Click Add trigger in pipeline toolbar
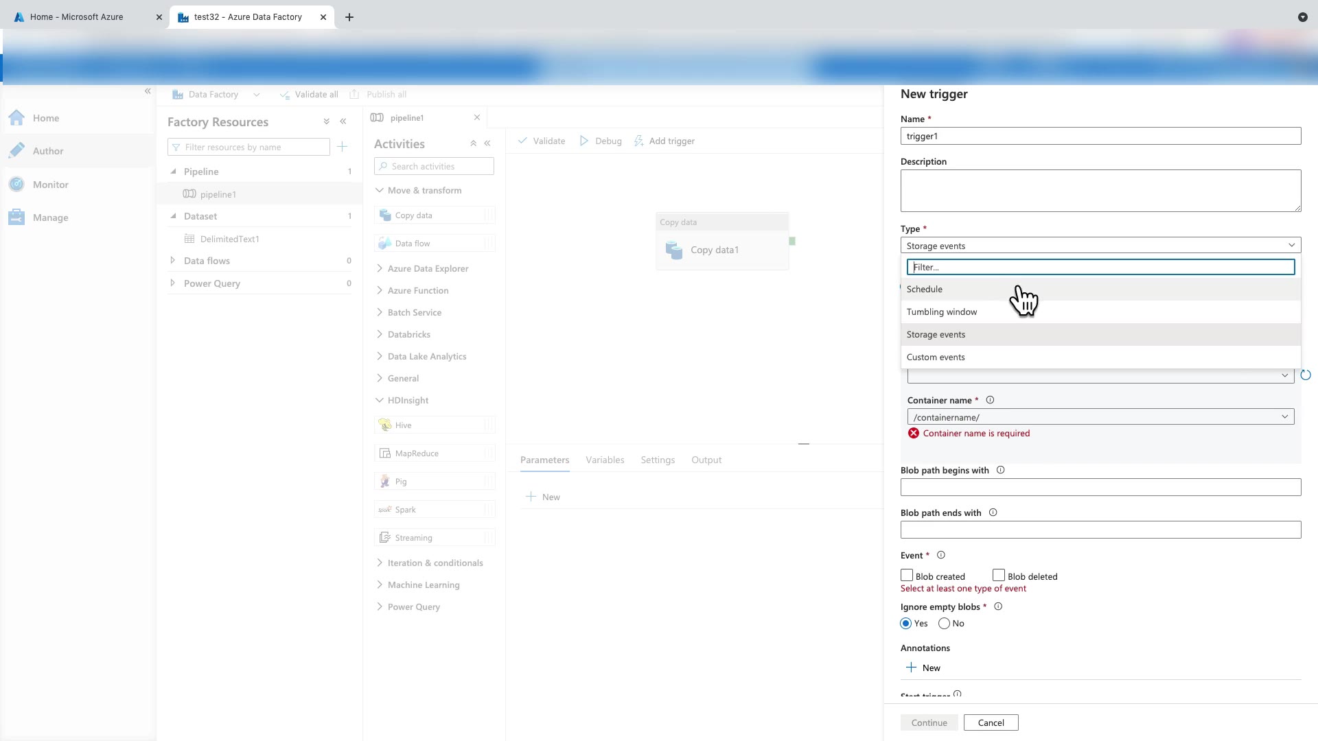The width and height of the screenshot is (1318, 741). click(x=664, y=141)
